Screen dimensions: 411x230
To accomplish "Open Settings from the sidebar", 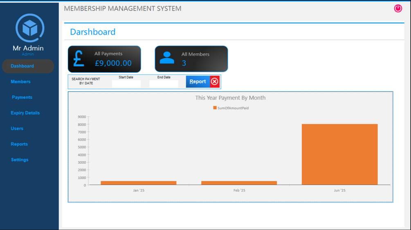I will click(x=20, y=160).
